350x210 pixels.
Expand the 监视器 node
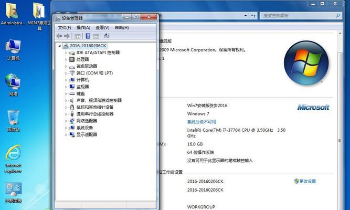[66, 87]
